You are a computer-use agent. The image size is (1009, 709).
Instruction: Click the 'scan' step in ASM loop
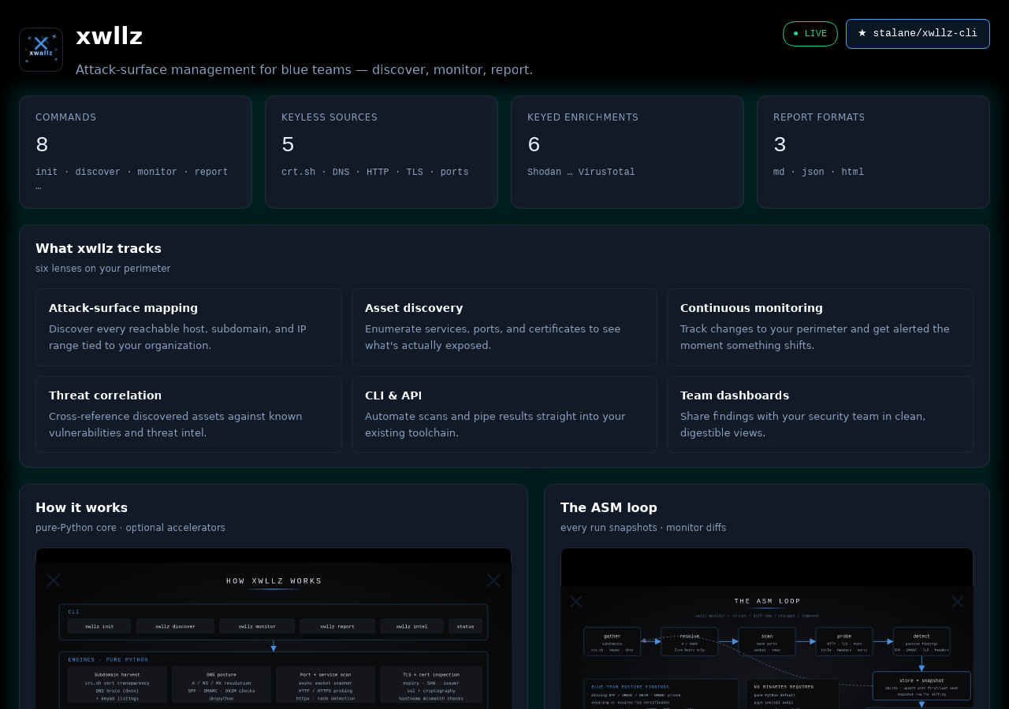[767, 641]
